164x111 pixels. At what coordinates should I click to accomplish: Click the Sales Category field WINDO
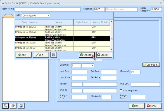pyautogui.click(x=156, y=9)
